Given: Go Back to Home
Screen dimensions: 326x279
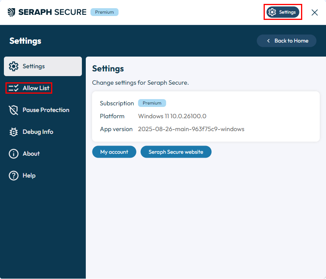Looking at the screenshot, I should [x=287, y=41].
